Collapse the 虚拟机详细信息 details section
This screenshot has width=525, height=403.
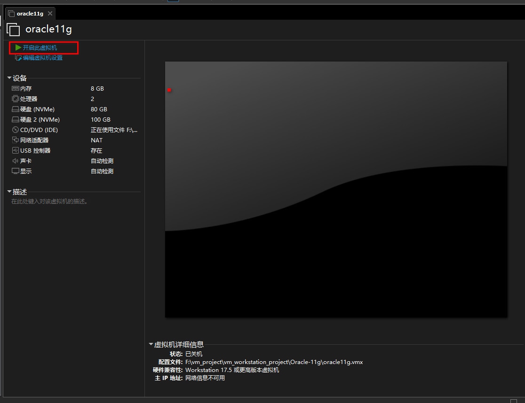click(x=151, y=344)
